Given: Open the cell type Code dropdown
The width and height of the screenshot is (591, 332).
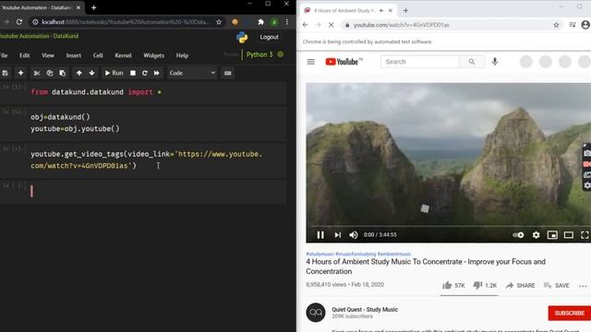Looking at the screenshot, I should point(192,73).
